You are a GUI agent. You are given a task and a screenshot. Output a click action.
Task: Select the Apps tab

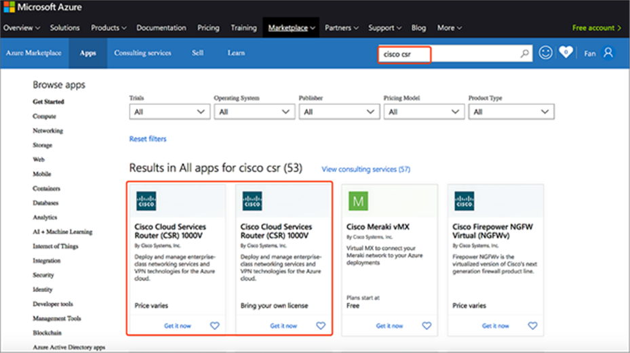point(87,53)
